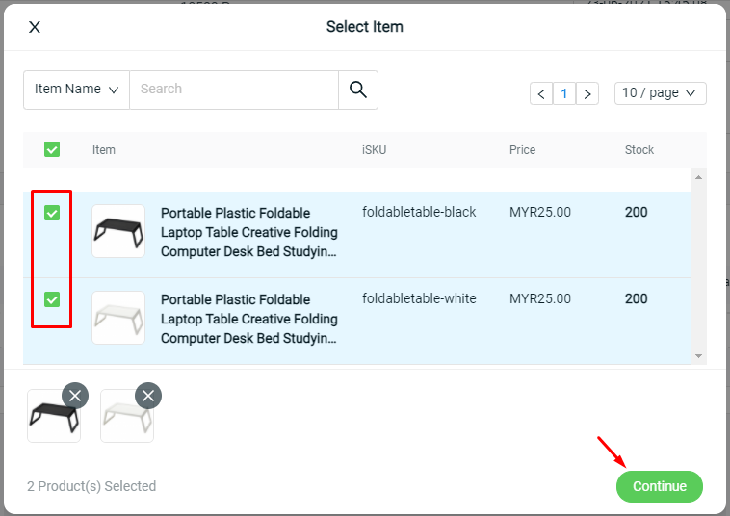The width and height of the screenshot is (730, 516).
Task: Go to next page arrow
Action: 587,93
